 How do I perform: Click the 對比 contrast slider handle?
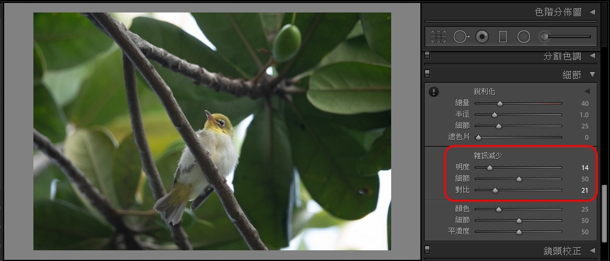(x=495, y=190)
